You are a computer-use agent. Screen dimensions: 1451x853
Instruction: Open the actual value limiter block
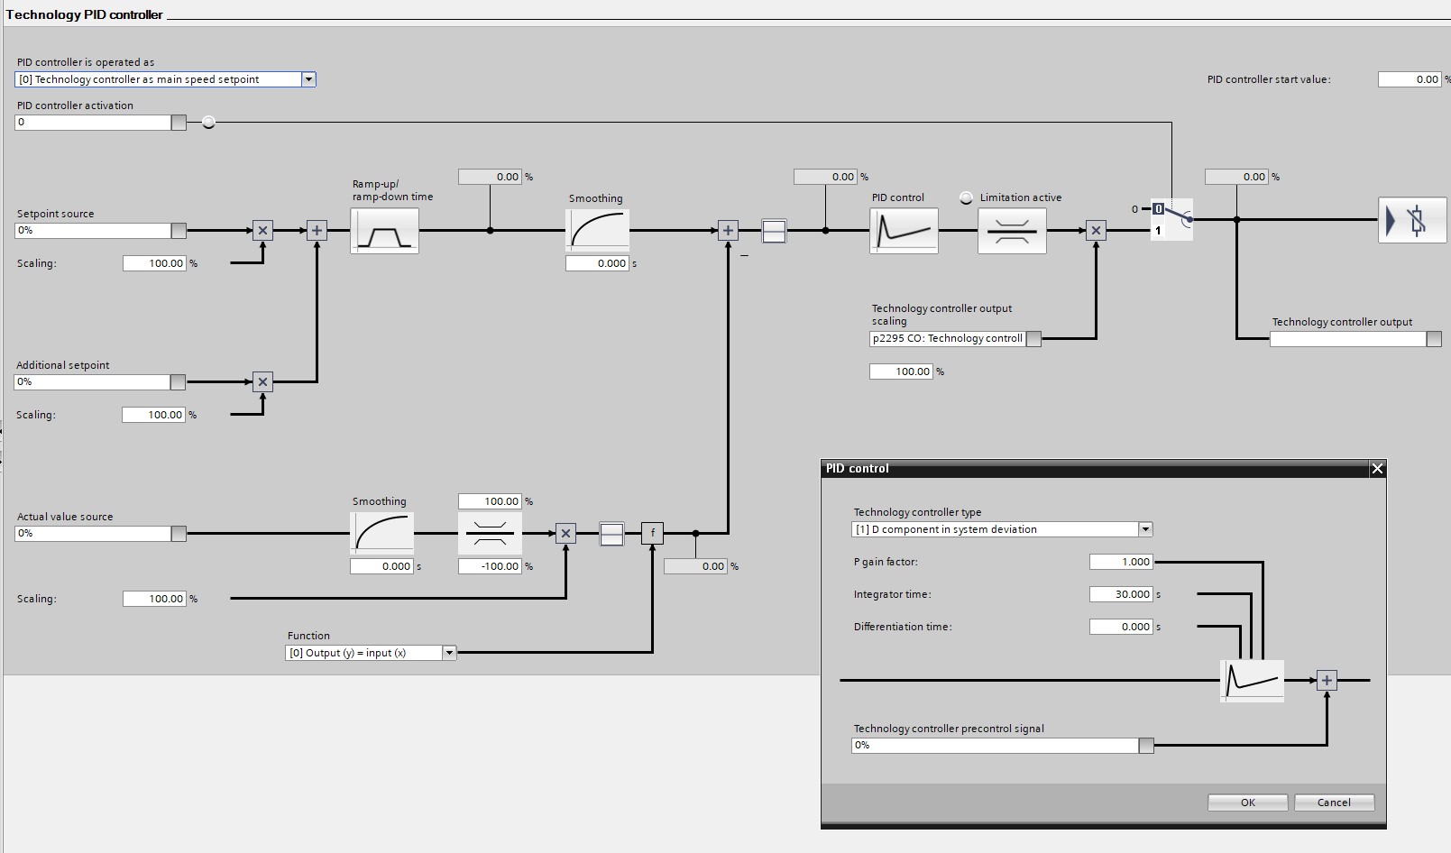click(490, 534)
